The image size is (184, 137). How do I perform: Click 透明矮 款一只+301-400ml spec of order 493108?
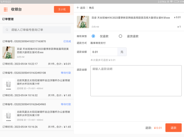30,89
